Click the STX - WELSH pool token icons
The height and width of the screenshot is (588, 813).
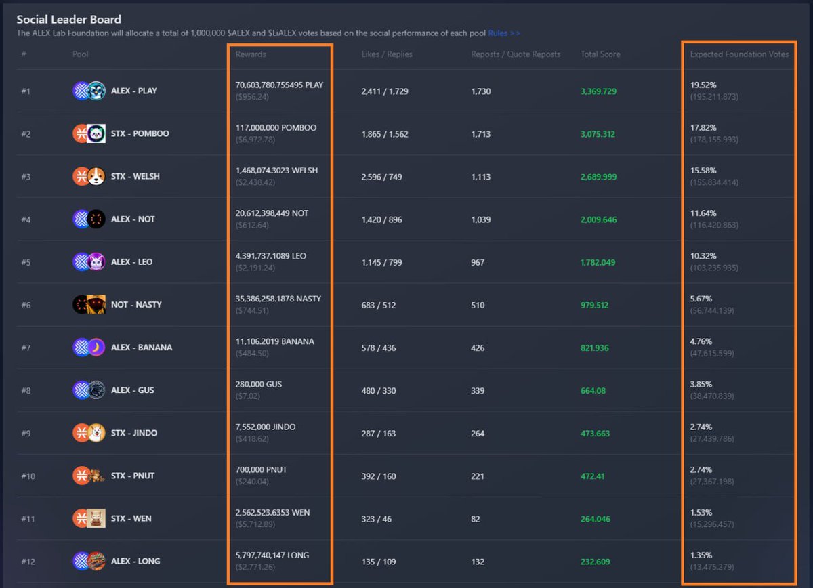[89, 176]
